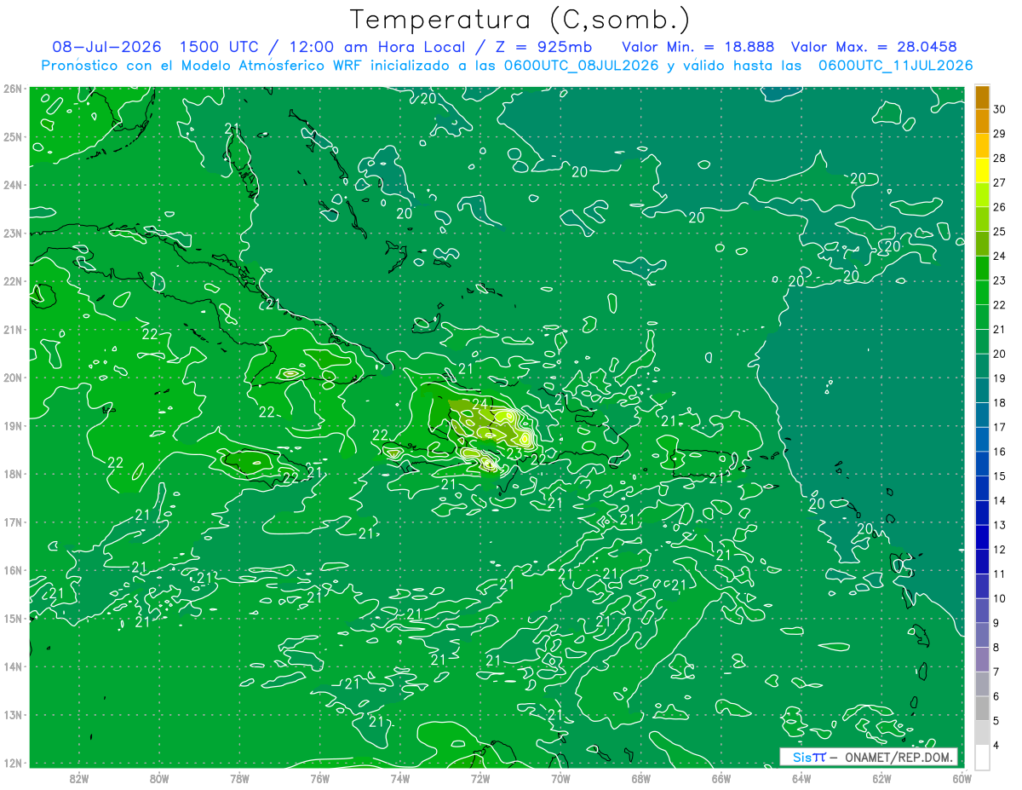Select the valid-until time '0600UTC_11JUL2026'
The width and height of the screenshot is (1022, 790).
pyautogui.click(x=895, y=66)
